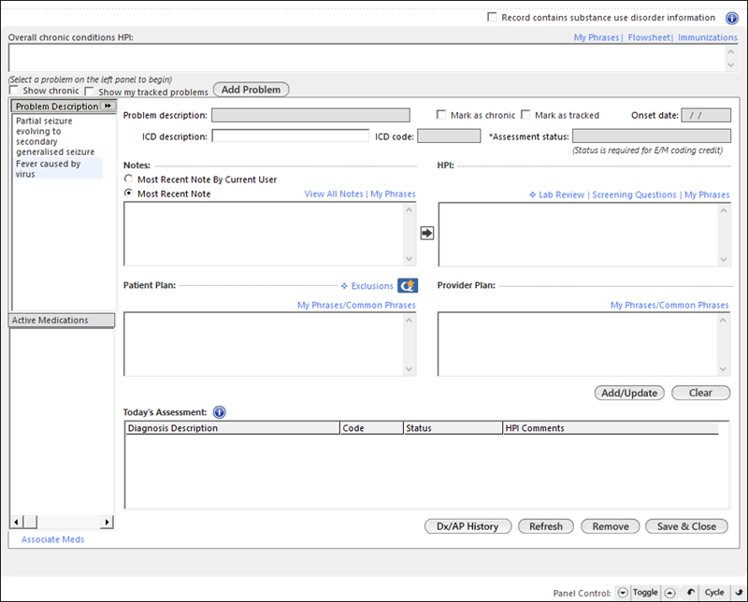Click the Cycle forward arrow icon
The height and width of the screenshot is (602, 748).
[x=739, y=592]
